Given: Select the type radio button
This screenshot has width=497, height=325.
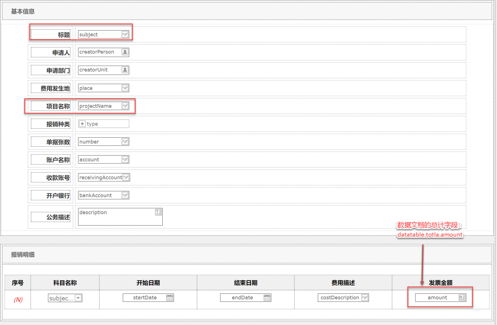Looking at the screenshot, I should pos(83,124).
